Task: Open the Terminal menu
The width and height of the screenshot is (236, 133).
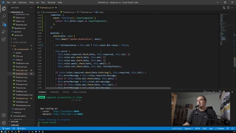Action: [x=51, y=3]
